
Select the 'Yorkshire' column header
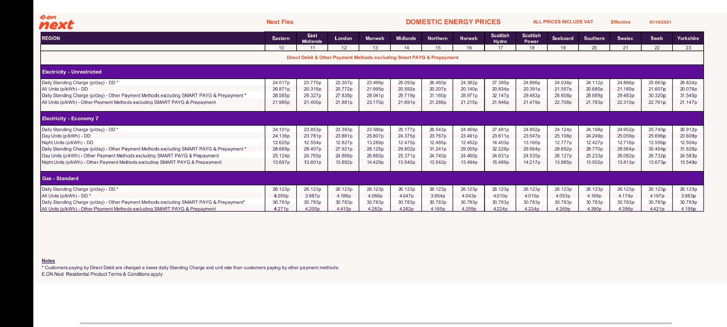tap(688, 38)
